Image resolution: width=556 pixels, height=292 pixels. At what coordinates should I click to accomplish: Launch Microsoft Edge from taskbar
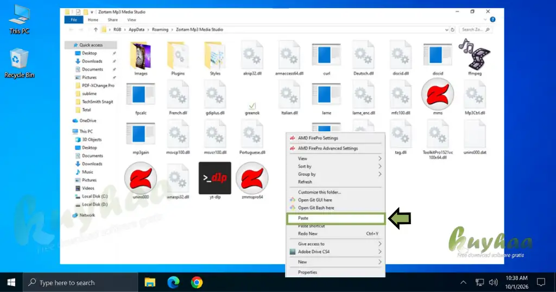point(173,282)
